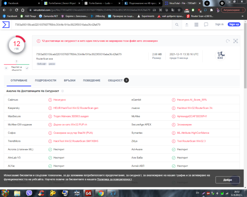
Task: Click the browser home icon
Action: coord(23,10)
